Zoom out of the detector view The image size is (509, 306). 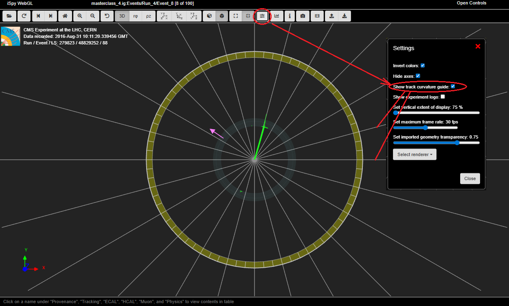[x=93, y=16]
